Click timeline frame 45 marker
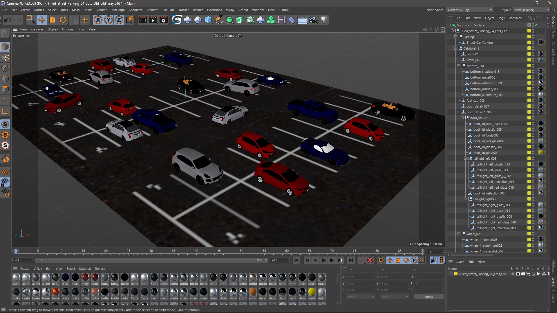The height and width of the screenshot is (313, 557). tap(219, 251)
